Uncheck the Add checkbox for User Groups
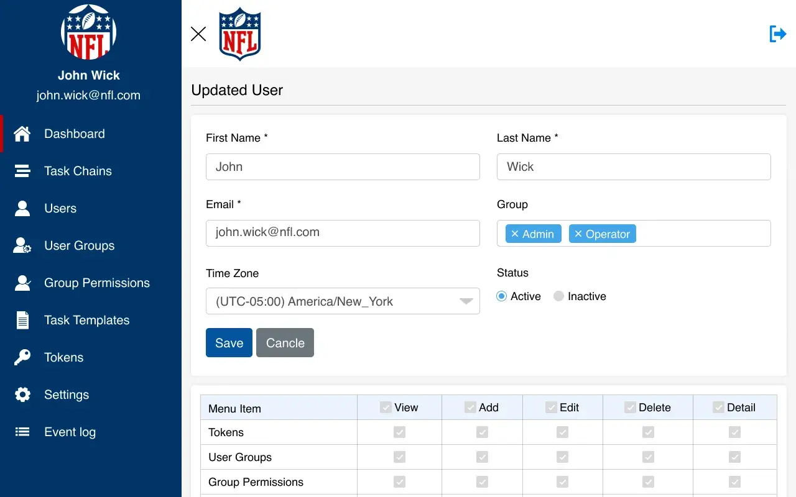This screenshot has width=796, height=497. pyautogui.click(x=482, y=457)
